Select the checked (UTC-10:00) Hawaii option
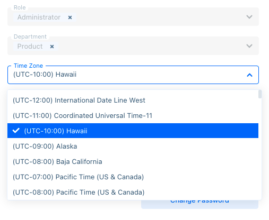Image resolution: width=269 pixels, height=220 pixels. 133,131
